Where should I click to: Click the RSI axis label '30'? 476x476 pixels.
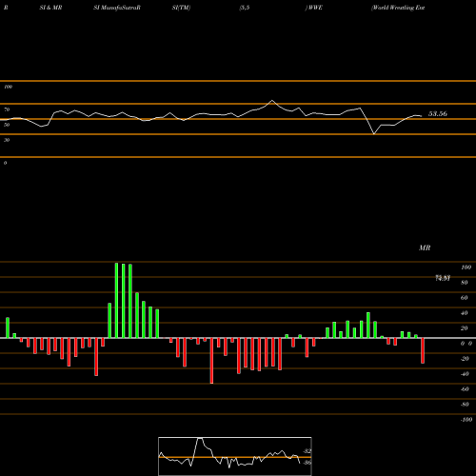click(7, 140)
